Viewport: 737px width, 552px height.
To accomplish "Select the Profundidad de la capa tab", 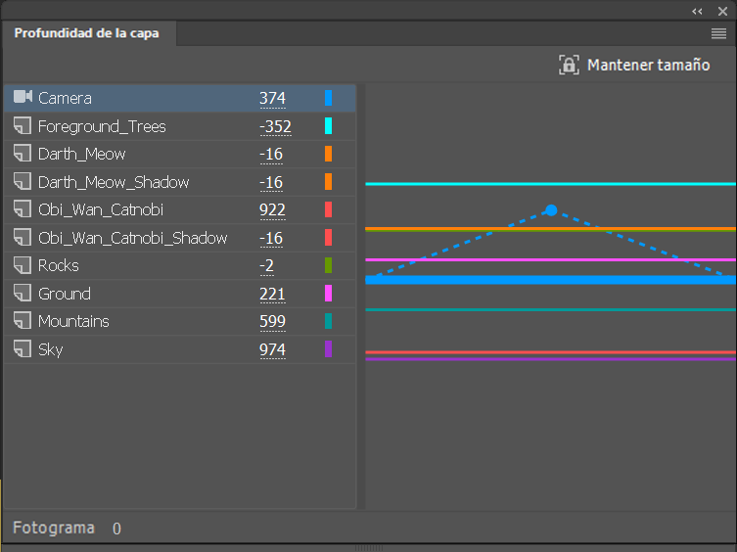I will [x=86, y=33].
